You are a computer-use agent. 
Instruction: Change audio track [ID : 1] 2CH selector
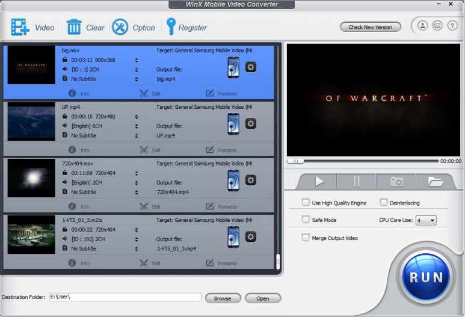tap(137, 70)
